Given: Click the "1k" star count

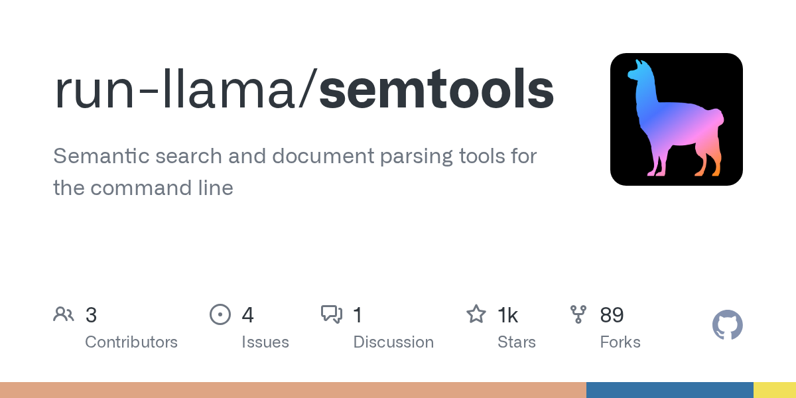Looking at the screenshot, I should (x=507, y=315).
